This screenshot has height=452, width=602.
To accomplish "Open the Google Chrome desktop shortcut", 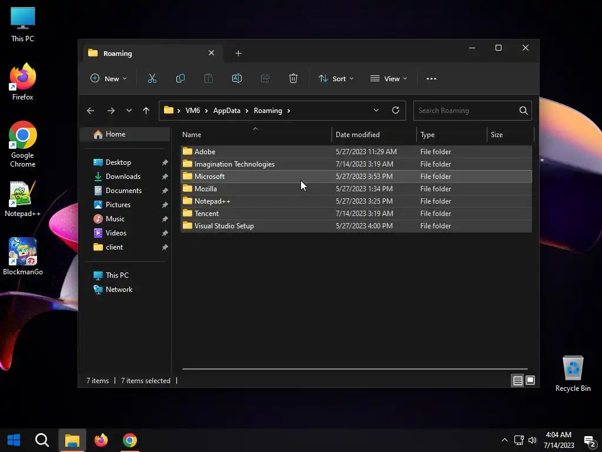I will tap(23, 144).
